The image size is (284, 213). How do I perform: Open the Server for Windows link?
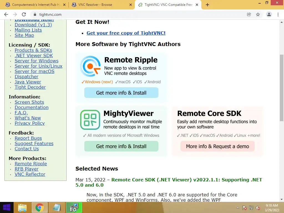[37, 61]
